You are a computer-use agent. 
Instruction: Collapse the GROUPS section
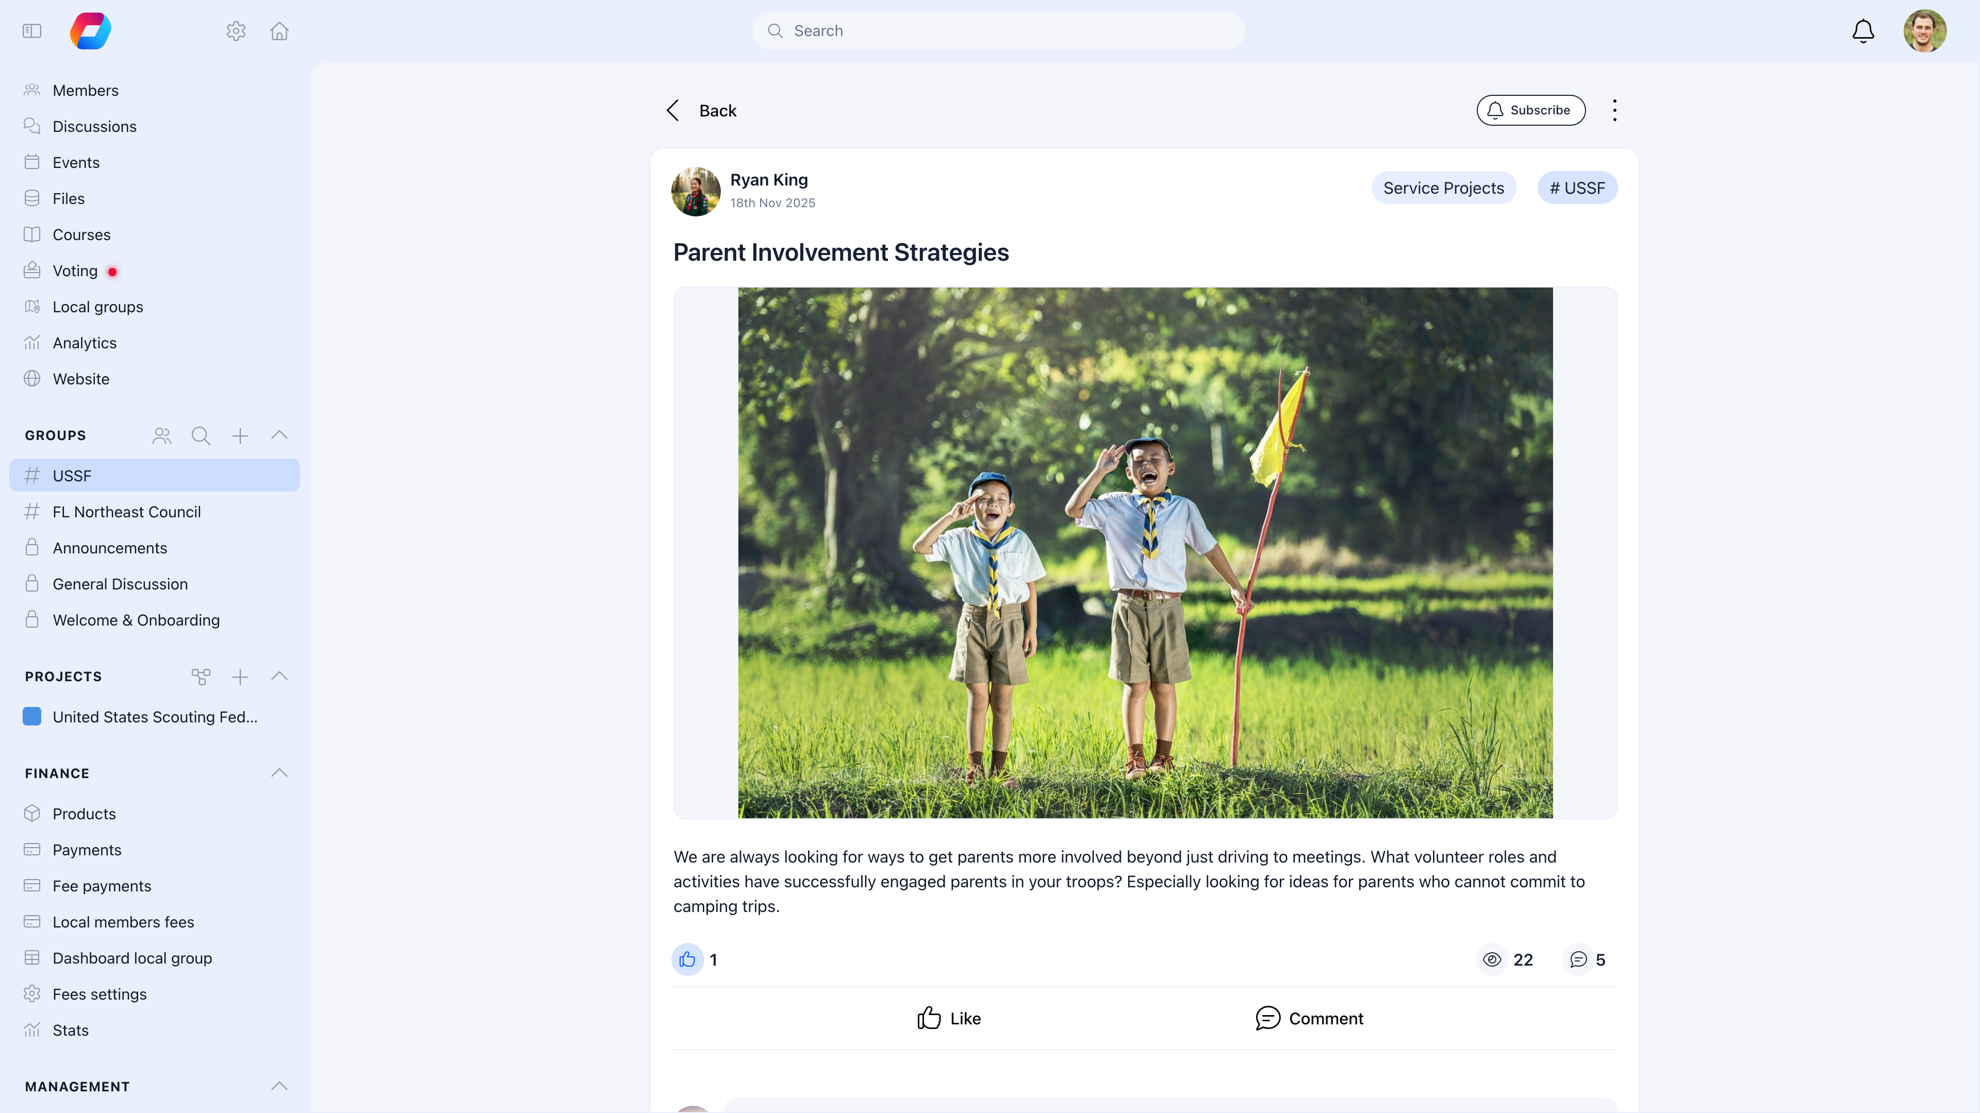pos(279,435)
